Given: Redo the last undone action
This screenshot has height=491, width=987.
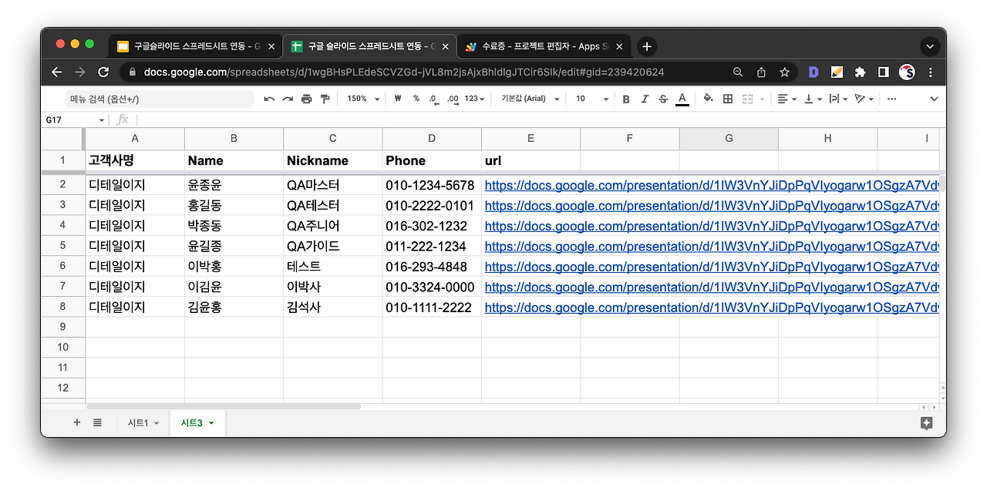Looking at the screenshot, I should point(288,99).
